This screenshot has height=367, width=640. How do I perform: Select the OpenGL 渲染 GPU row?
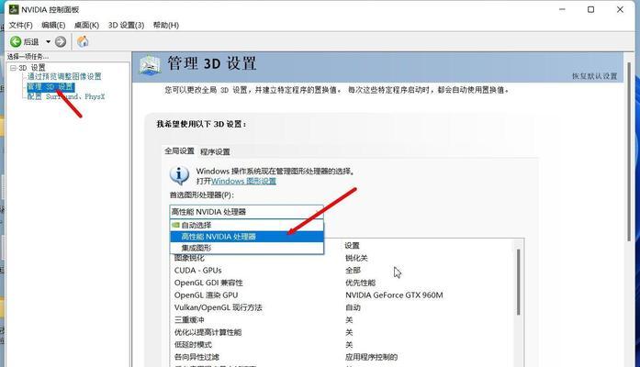343,295
